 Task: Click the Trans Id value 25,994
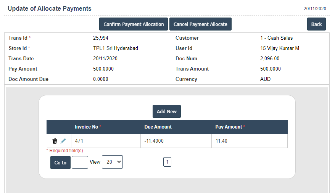(101, 38)
